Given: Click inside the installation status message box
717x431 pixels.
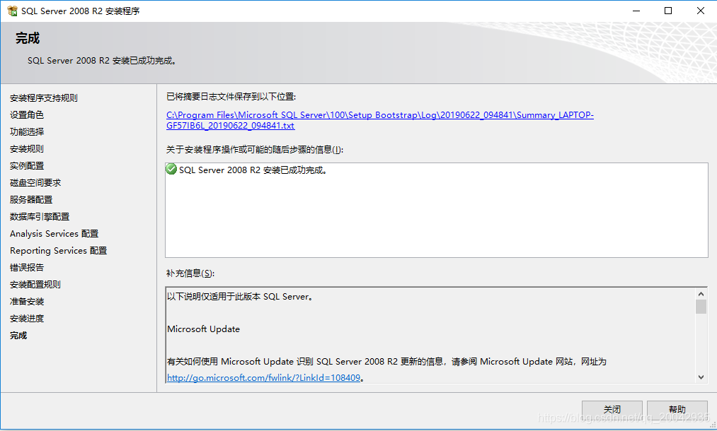Looking at the screenshot, I should tap(436, 219).
